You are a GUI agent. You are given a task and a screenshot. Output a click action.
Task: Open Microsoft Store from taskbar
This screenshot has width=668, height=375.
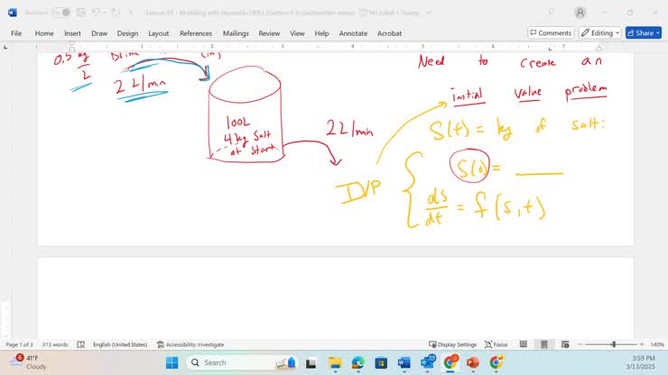(381, 362)
